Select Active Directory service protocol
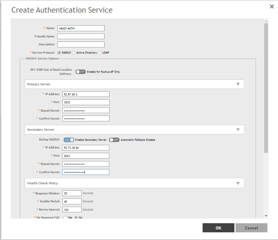 tap(74, 53)
